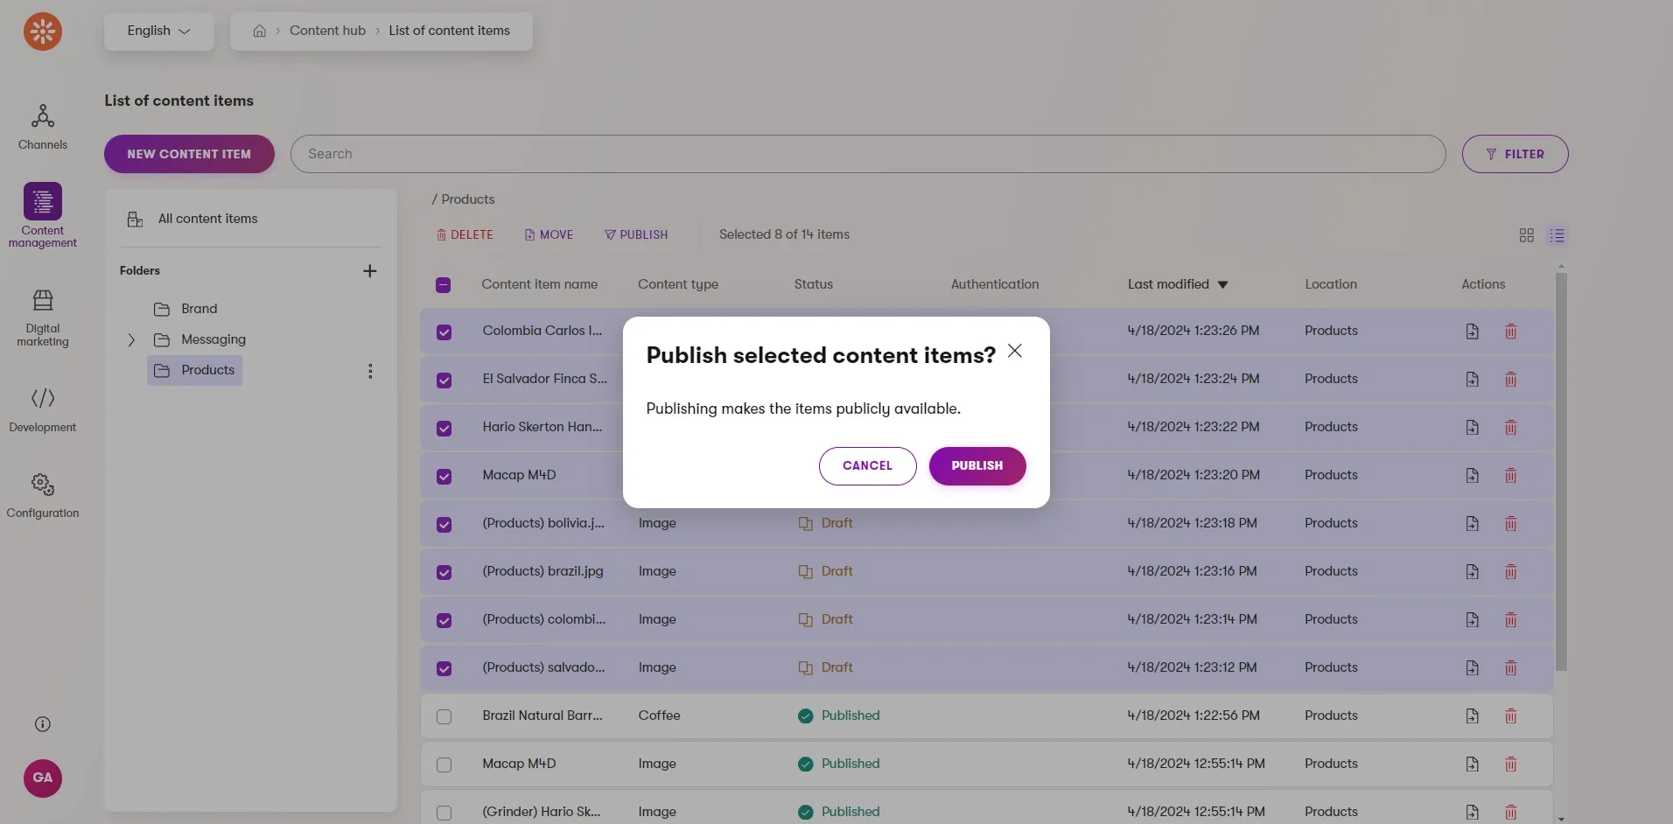The height and width of the screenshot is (824, 1673).
Task: Expand the Messaging folder chevron
Action: 131,340
